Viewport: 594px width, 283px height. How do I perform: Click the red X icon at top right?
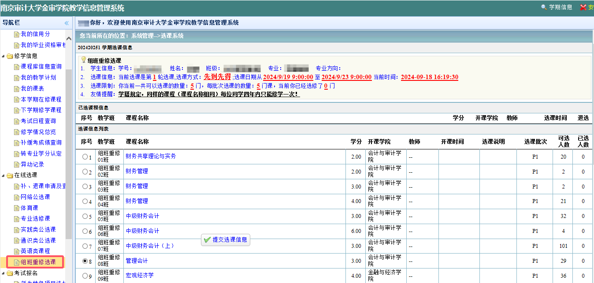click(x=583, y=7)
